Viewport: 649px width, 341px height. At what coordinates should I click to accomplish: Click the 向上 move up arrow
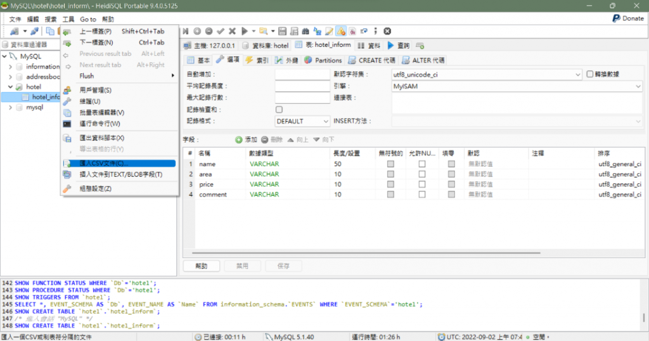290,140
